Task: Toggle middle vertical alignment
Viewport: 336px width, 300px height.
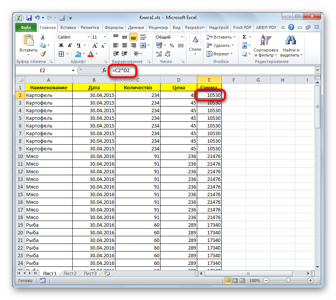Action: [125, 37]
